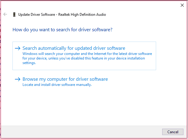Screen dimensions: 188x139
Task: Click the arrow icon beside Search automatically
Action: [18, 48]
